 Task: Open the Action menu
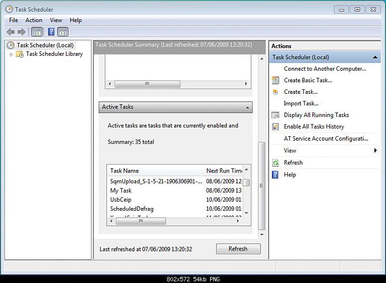[34, 20]
